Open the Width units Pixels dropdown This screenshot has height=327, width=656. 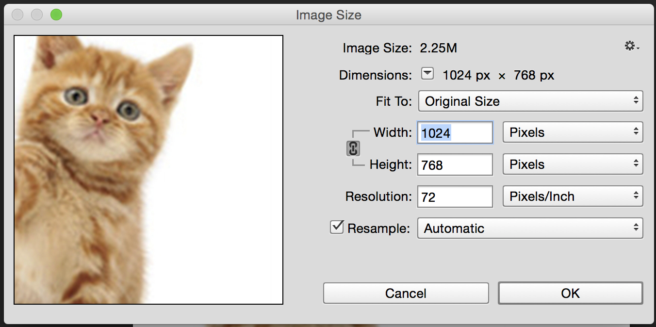(573, 132)
